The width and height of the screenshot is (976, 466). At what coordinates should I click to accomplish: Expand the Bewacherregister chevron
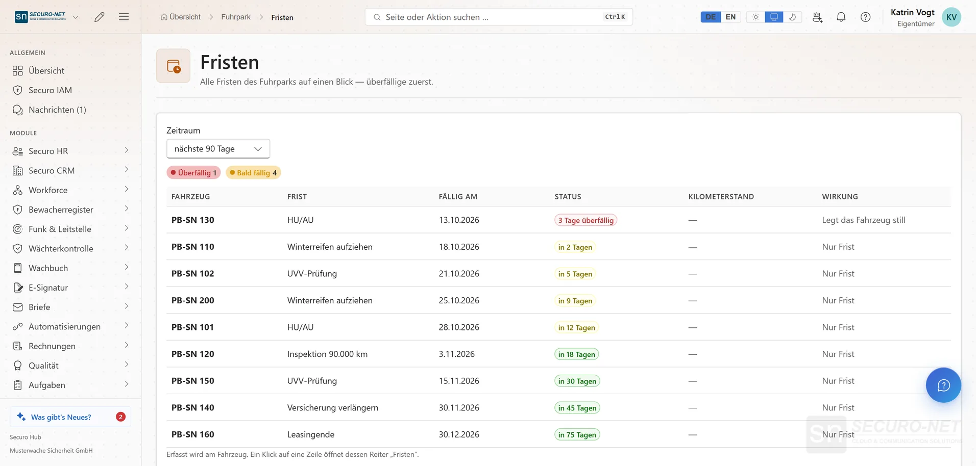point(127,209)
